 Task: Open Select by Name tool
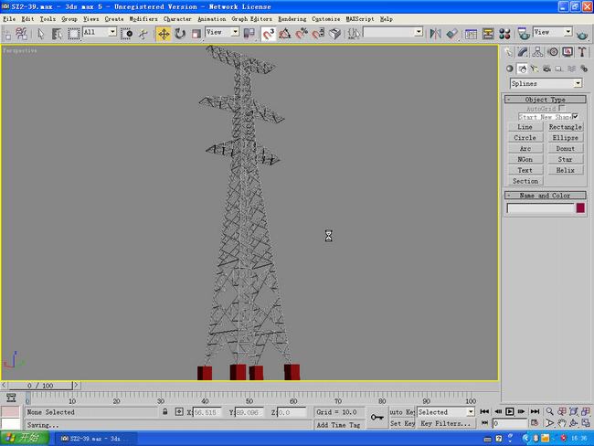point(57,34)
